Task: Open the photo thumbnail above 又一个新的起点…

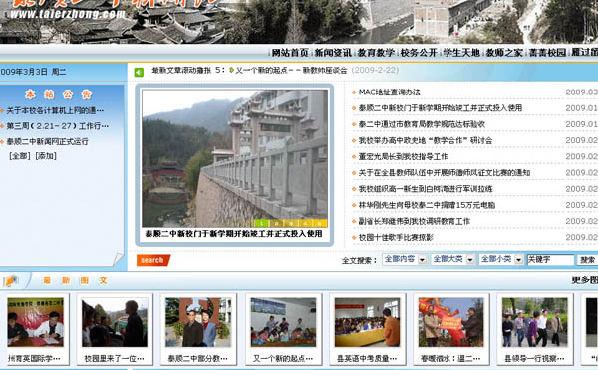Action: pyautogui.click(x=283, y=322)
